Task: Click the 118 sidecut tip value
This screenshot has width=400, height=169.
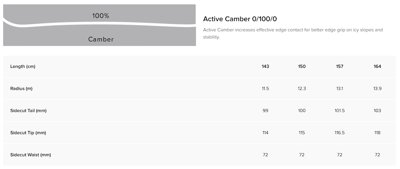Action: (377, 133)
